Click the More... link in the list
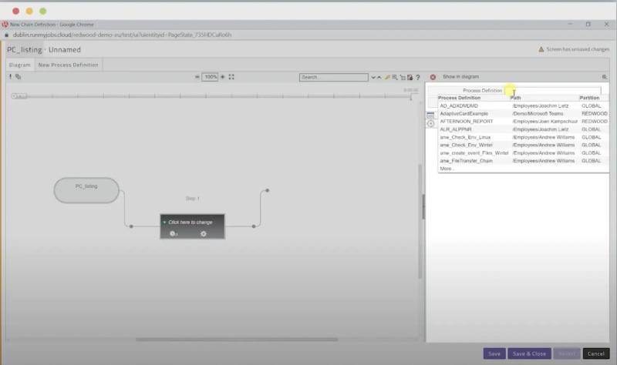The height and width of the screenshot is (365, 617). [x=447, y=169]
